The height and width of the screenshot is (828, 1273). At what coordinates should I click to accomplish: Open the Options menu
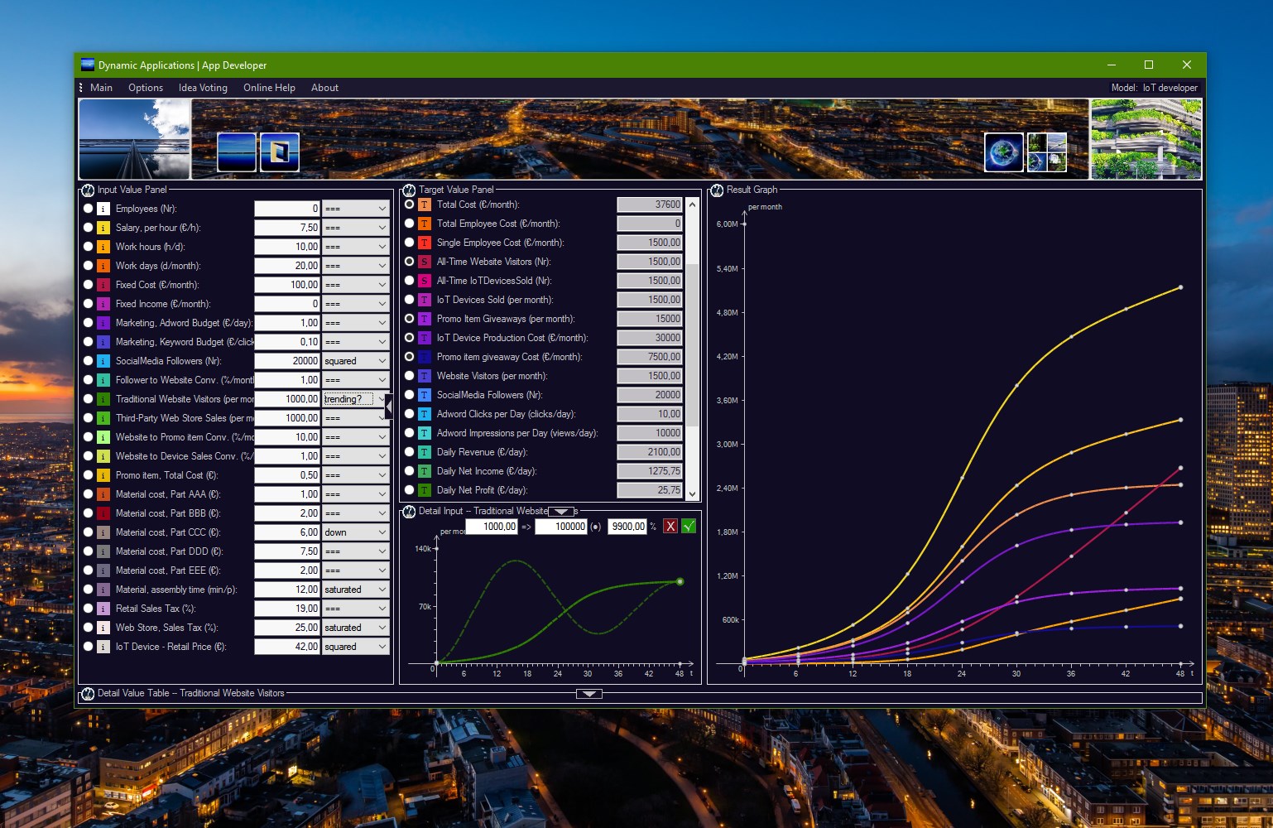point(146,88)
